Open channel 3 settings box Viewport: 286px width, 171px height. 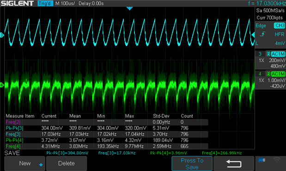[270, 60]
